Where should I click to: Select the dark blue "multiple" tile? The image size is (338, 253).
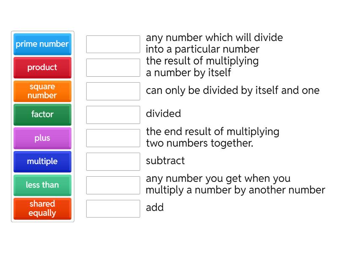click(x=42, y=161)
